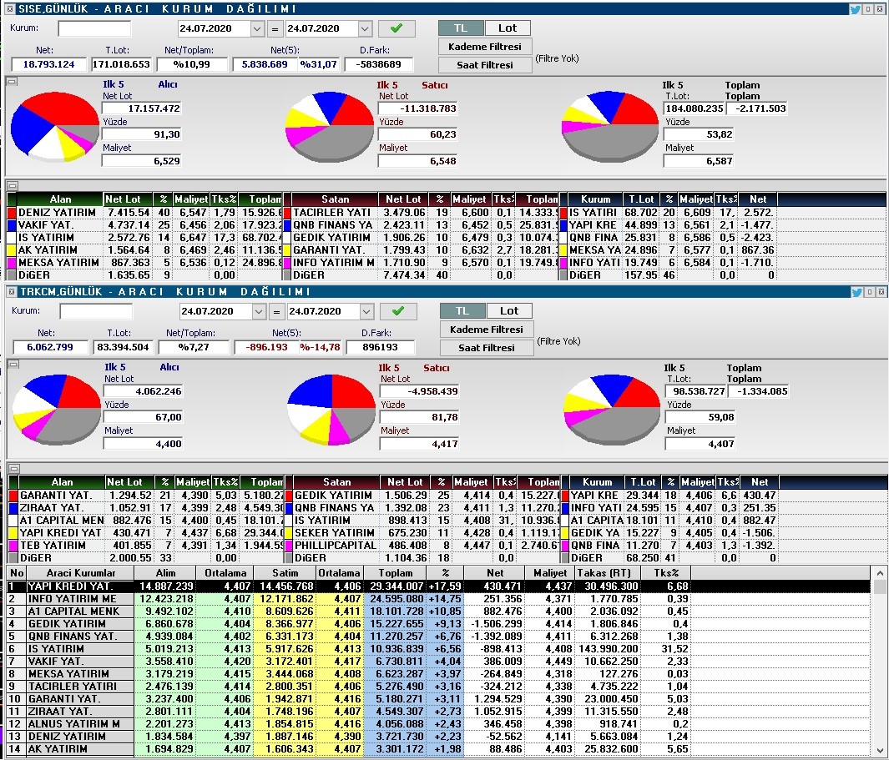Screen dimensions: 889x760
Task: Switch TRKCM window to Lot view
Action: pos(509,311)
